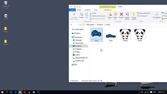The height and width of the screenshot is (94, 167).
Task: Click Herramientas de imagen contextual tab header
Action: 108,7
